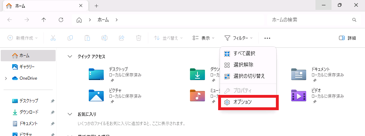The image size is (365, 136).
Task: Refresh the current folder view
Action: pos(61,20)
